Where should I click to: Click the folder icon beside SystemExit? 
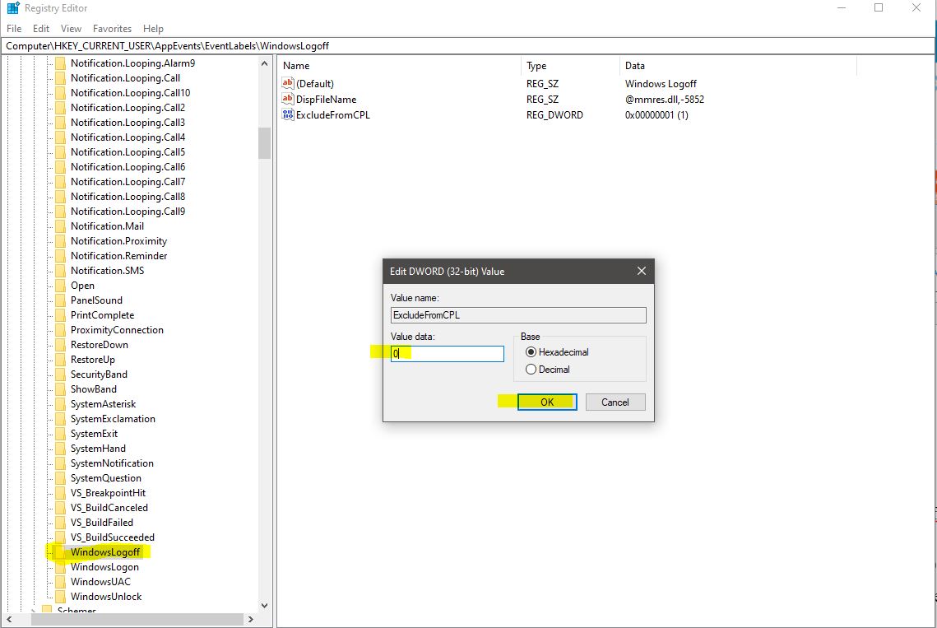click(x=59, y=433)
